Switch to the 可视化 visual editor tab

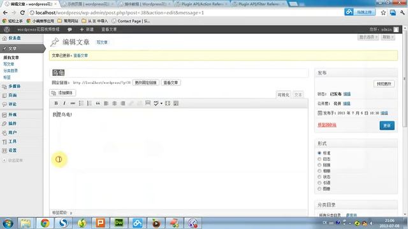point(283,95)
